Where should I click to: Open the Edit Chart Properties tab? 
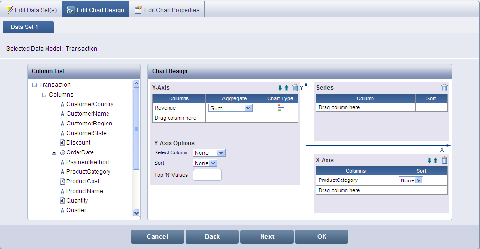point(167,10)
